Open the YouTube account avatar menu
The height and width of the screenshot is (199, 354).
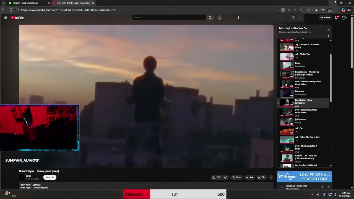(x=344, y=17)
